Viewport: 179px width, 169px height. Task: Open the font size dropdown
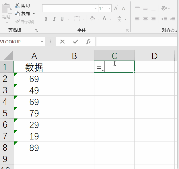click(109, 8)
